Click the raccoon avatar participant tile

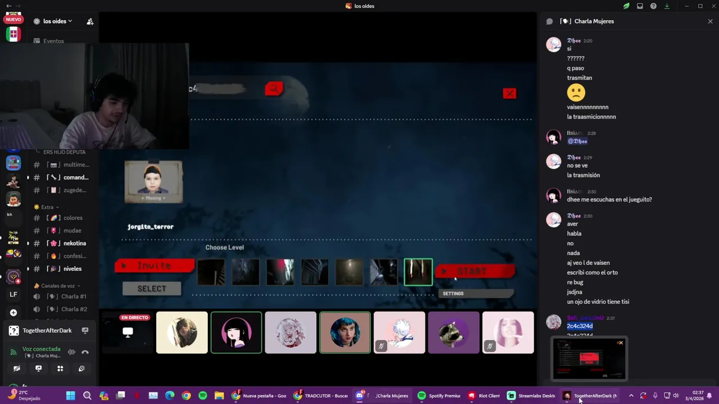tap(454, 333)
